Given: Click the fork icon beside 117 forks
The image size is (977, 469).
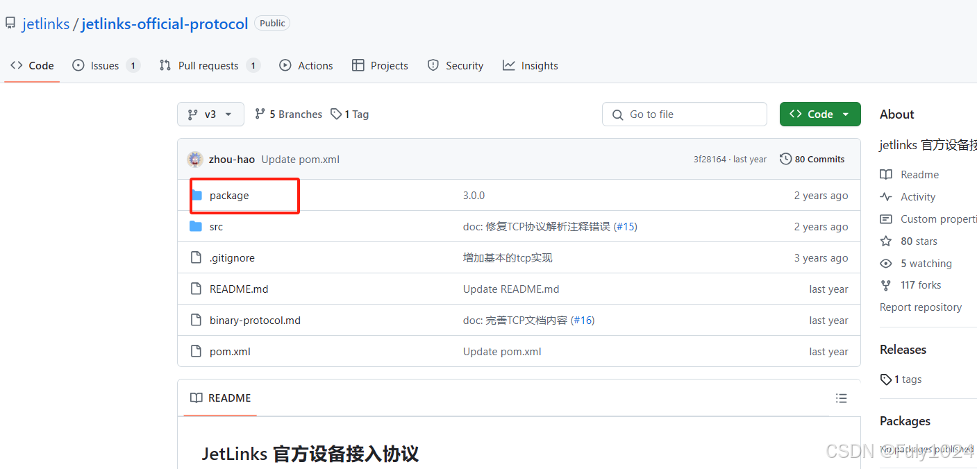Looking at the screenshot, I should 886,285.
